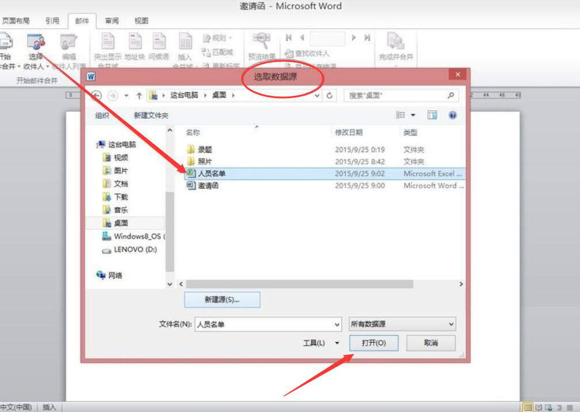Click the Address Block icon

pos(135,41)
